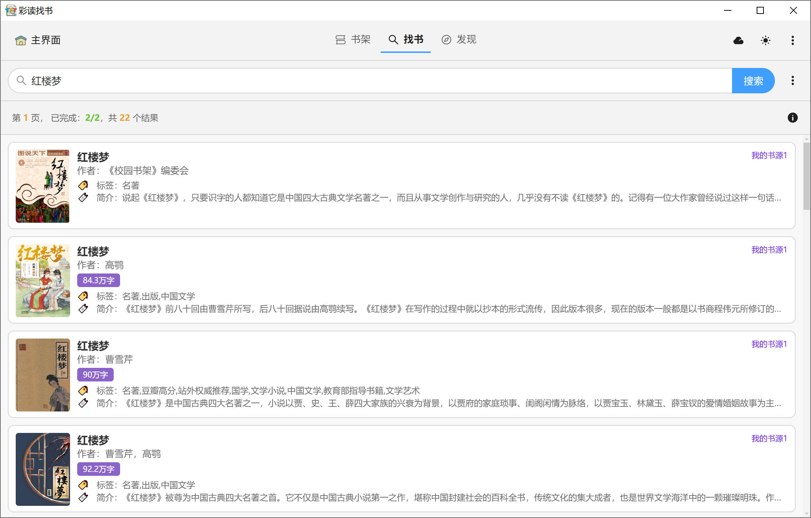Screen dimensions: 811x518
Task: Click intro icon beside 四大名著之首 summary
Action: 83,497
